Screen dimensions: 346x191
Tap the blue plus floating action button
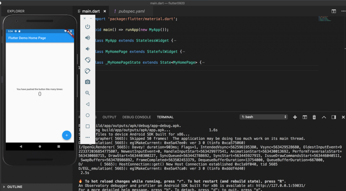pos(67,135)
